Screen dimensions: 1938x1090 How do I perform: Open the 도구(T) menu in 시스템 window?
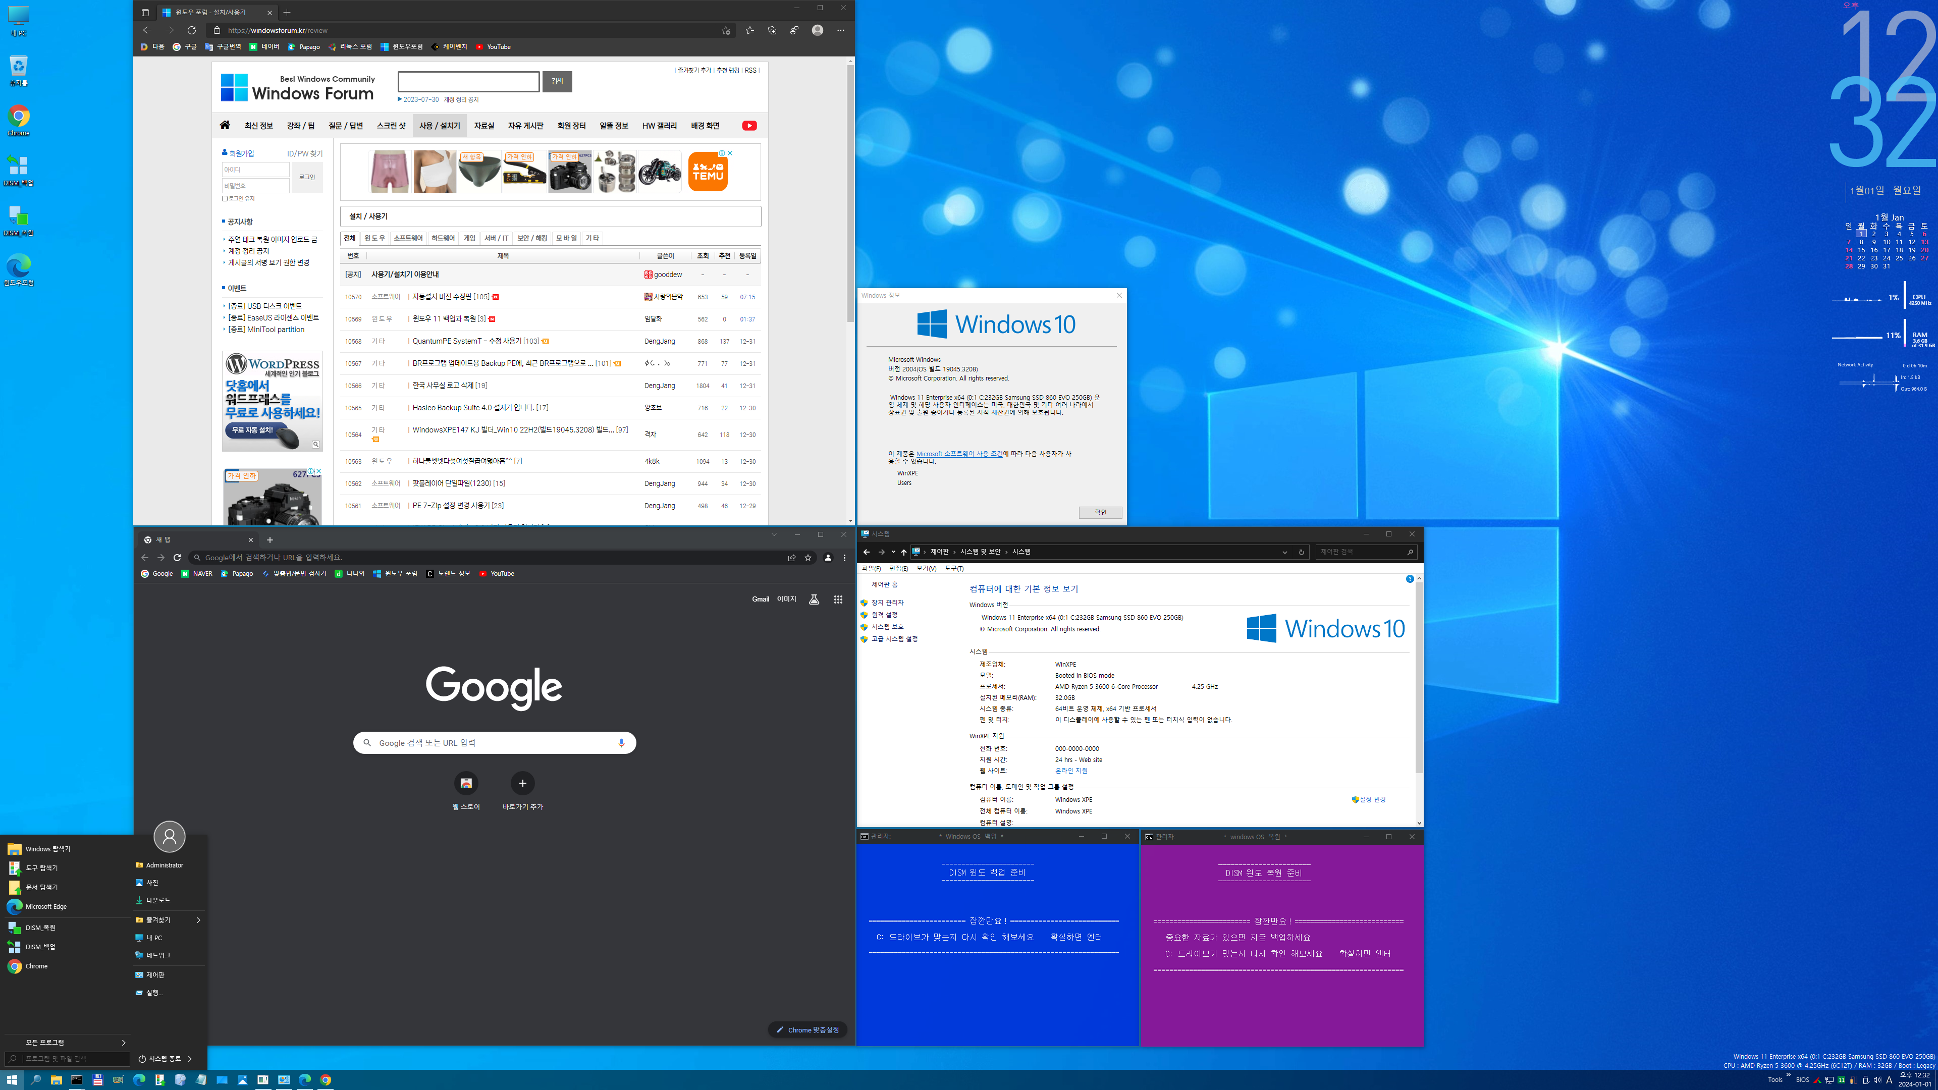tap(954, 569)
